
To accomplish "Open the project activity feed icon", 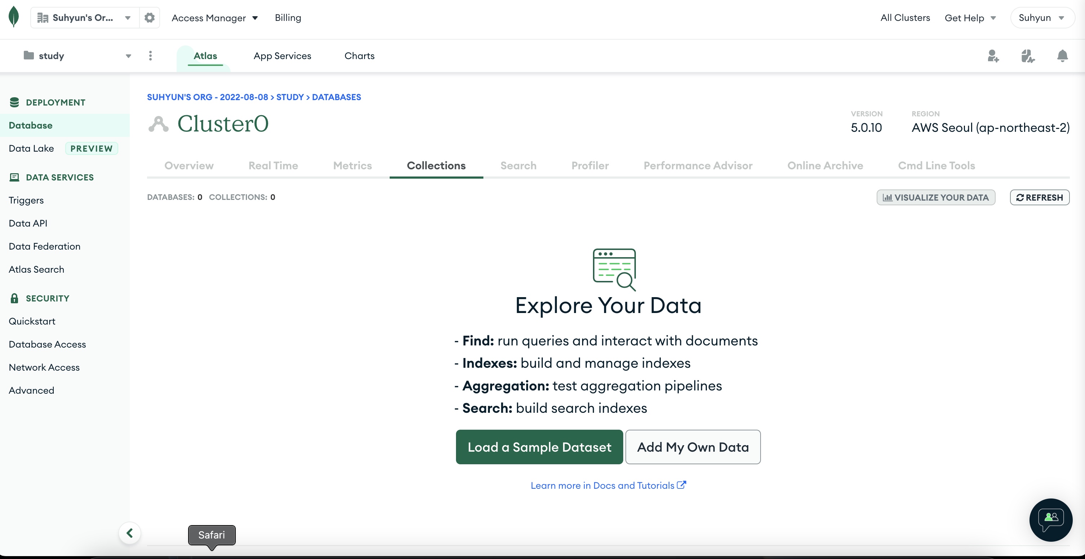I will (1028, 55).
